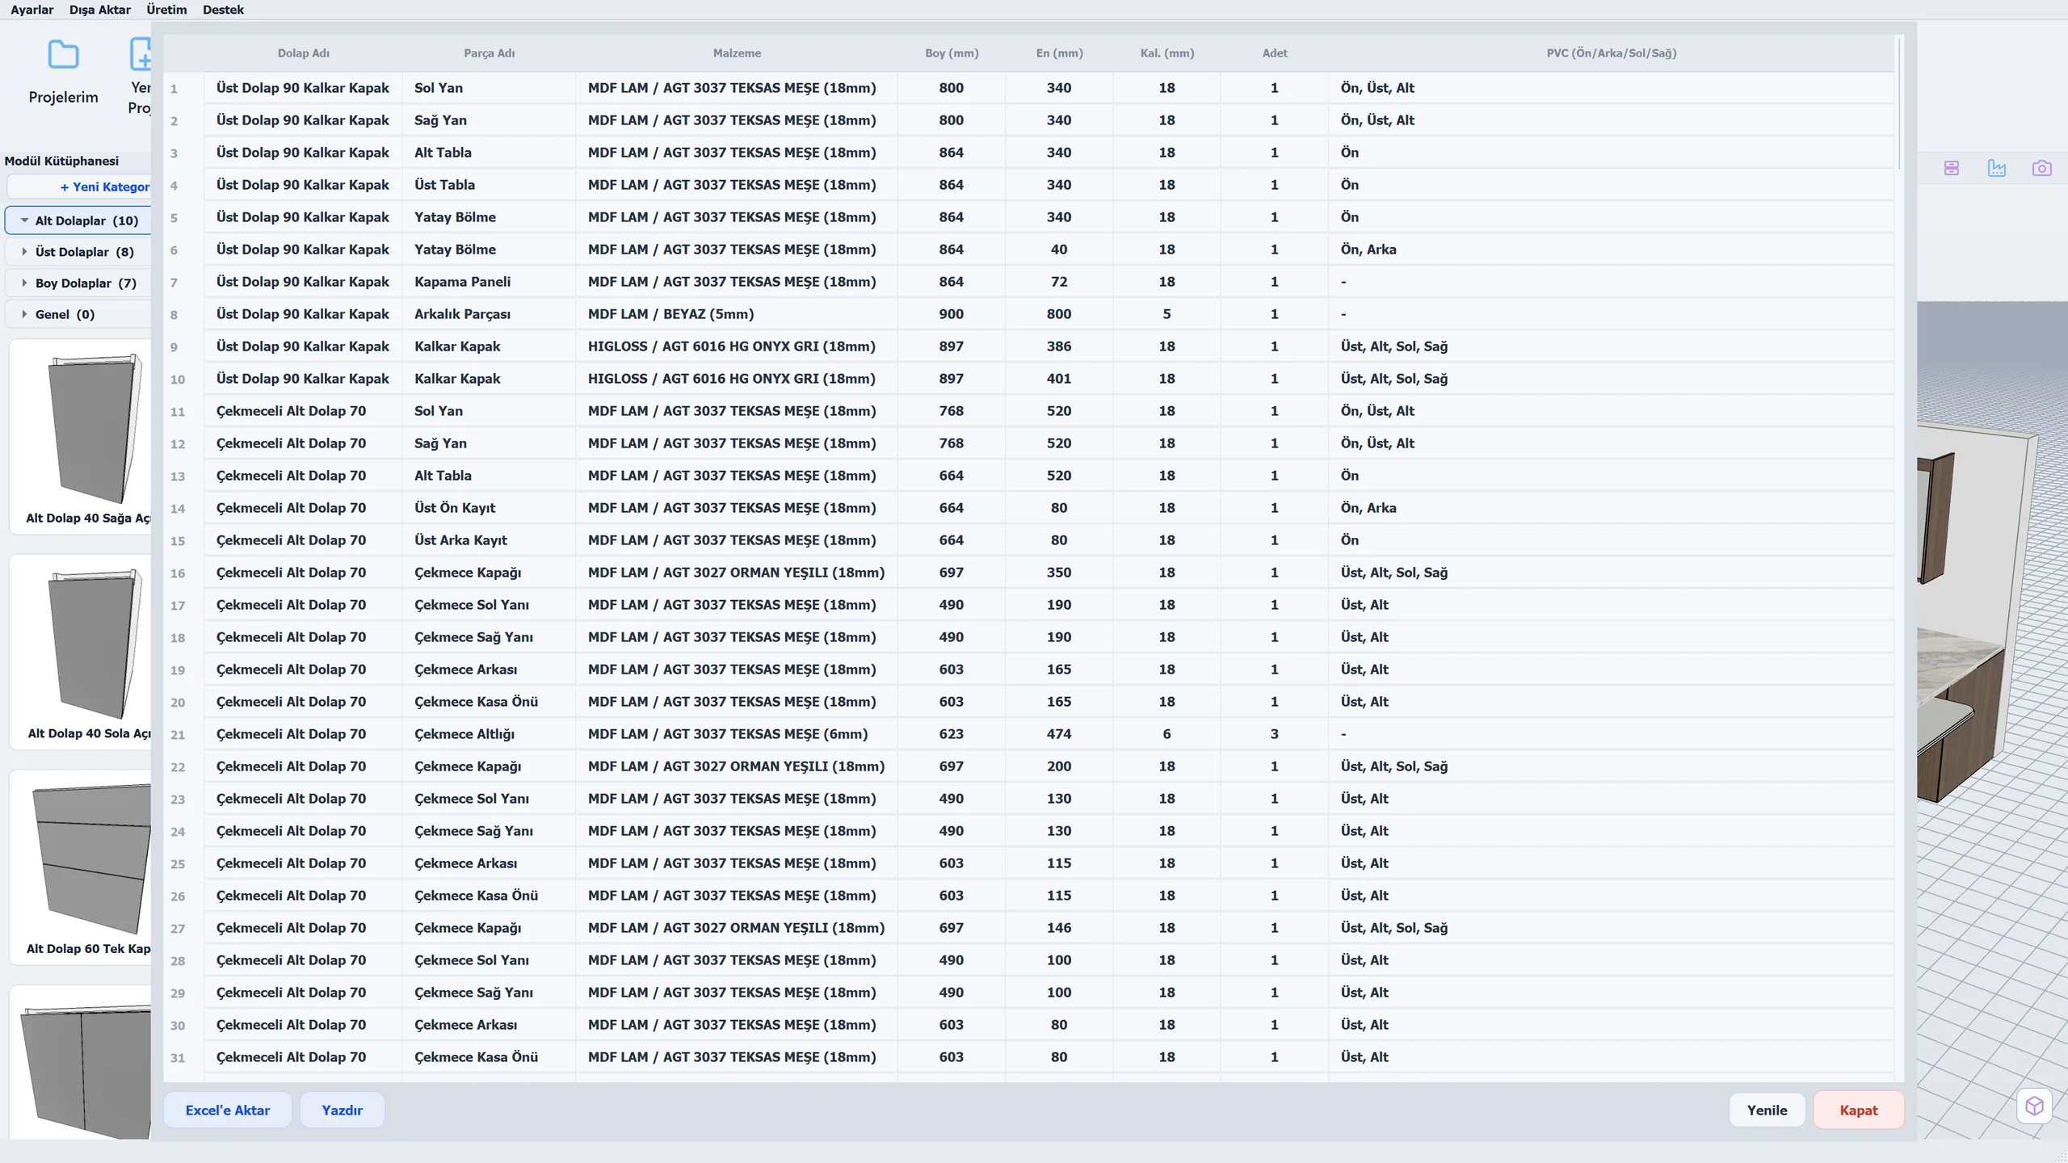Expand the Alt Dolaplar (10) category

(78, 220)
